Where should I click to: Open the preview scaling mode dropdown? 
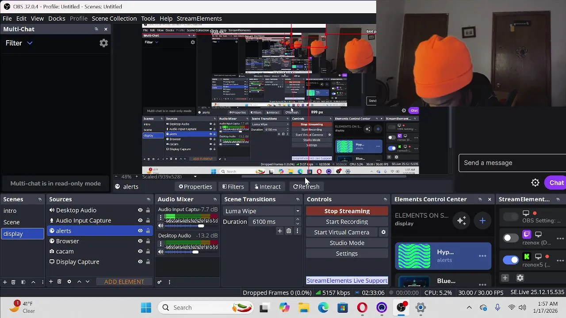pos(195,177)
